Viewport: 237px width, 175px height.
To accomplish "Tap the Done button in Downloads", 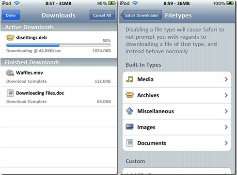I will 11,15.
